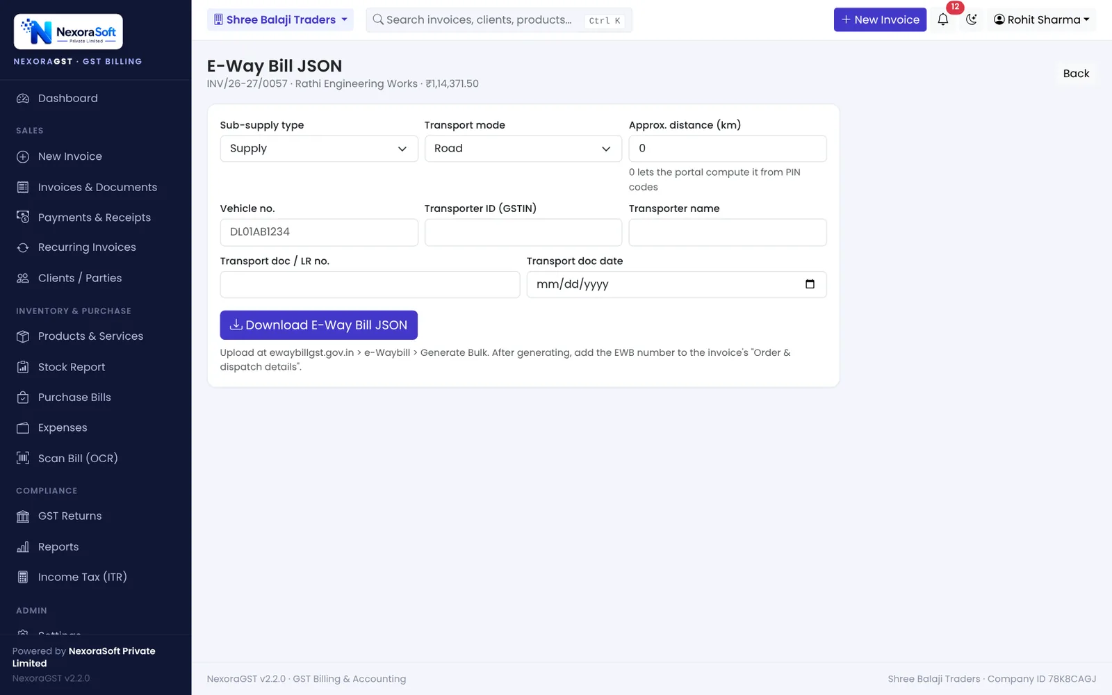Focus the search invoices, clients, products field

coord(499,19)
